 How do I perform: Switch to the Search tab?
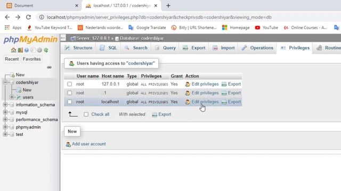coord(136,48)
